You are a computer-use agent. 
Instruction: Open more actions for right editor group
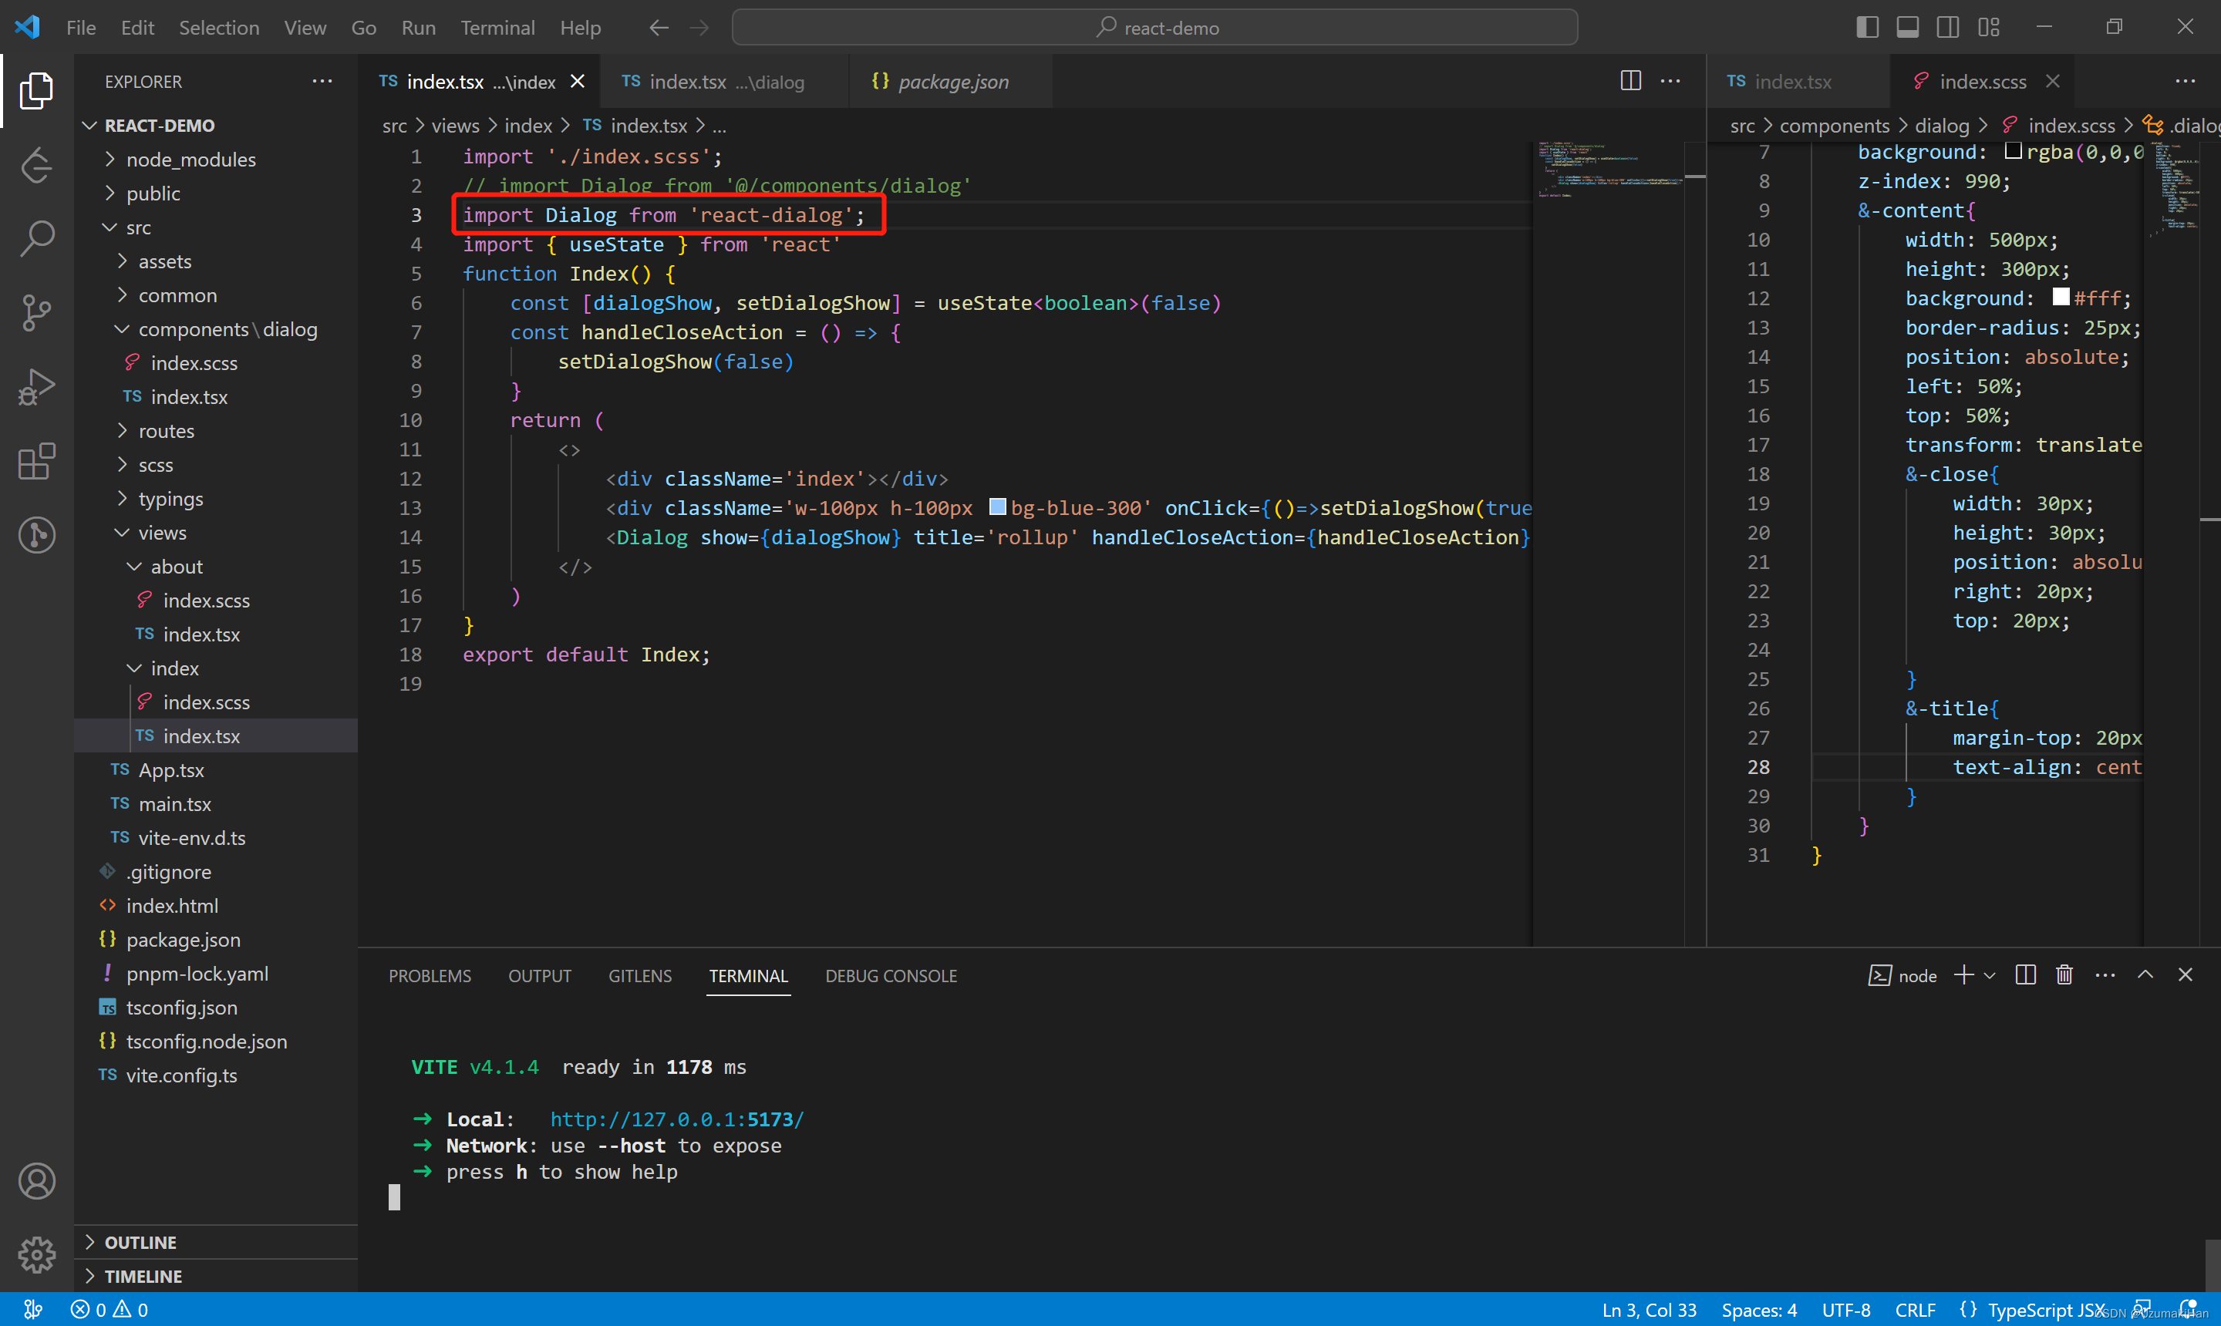[x=2184, y=80]
